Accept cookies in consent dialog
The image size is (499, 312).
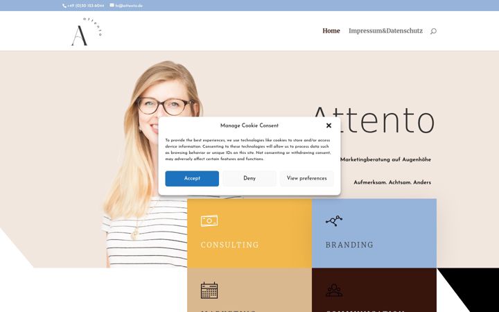(192, 179)
